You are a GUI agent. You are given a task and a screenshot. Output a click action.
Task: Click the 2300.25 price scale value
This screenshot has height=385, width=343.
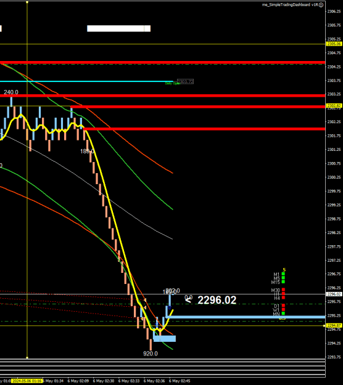(x=334, y=177)
